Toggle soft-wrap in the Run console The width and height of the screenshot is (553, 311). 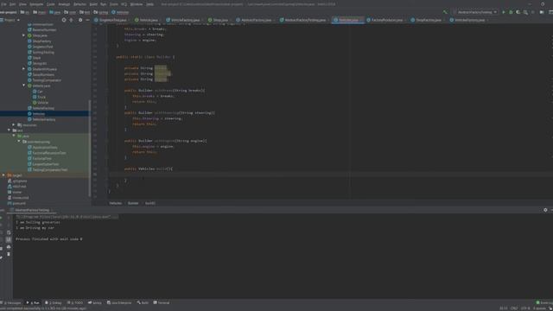pos(9,232)
